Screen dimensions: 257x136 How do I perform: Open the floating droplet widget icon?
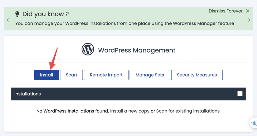coord(254,123)
